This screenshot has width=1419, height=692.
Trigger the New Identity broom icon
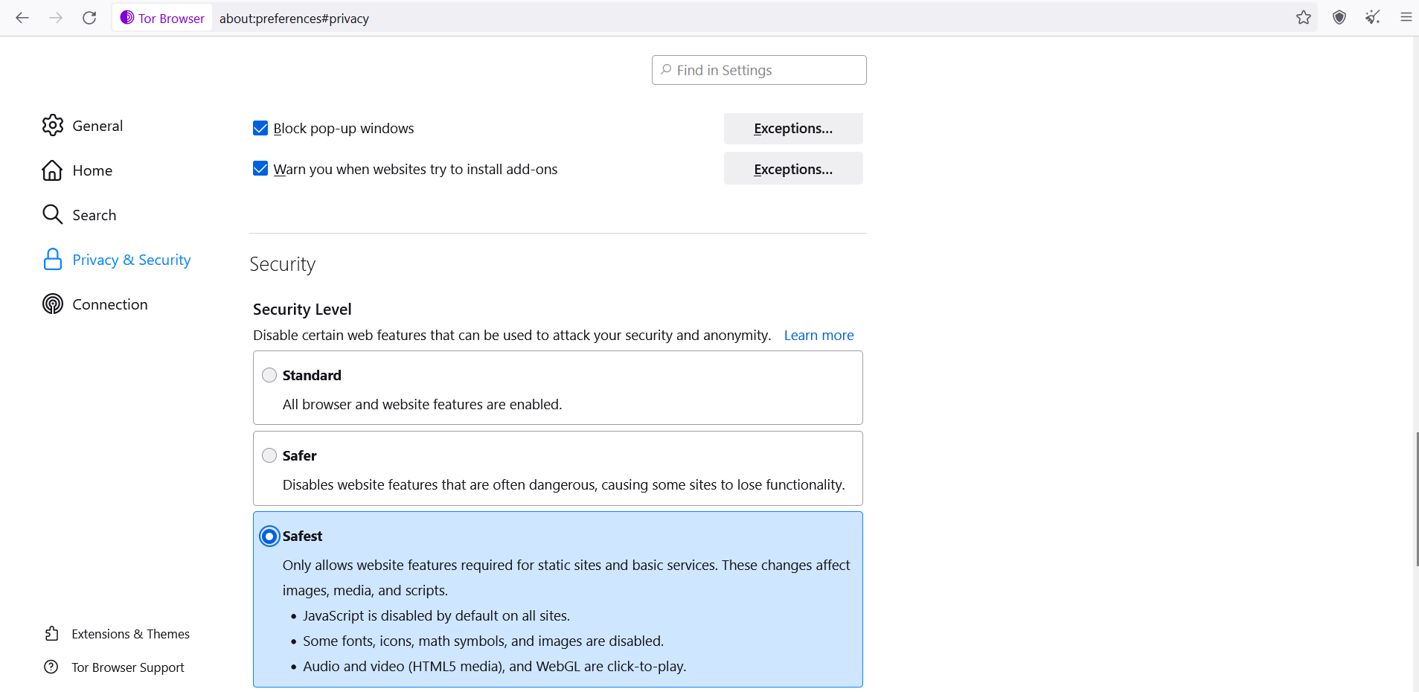(x=1373, y=17)
